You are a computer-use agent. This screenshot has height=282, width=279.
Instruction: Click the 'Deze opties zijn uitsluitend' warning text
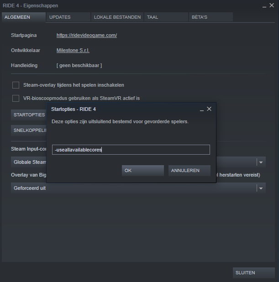pos(120,121)
